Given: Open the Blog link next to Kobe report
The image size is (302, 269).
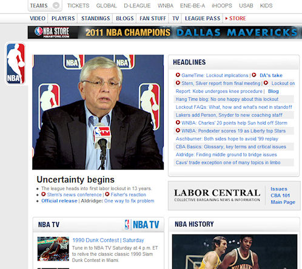Looking at the screenshot, I should click(x=273, y=91).
